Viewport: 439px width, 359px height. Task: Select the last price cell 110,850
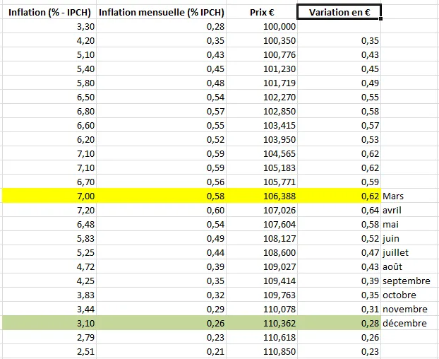(279, 351)
